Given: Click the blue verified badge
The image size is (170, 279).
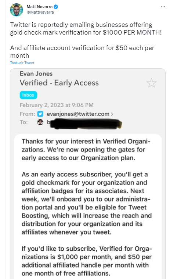Looking at the screenshot, I should coord(56,7).
